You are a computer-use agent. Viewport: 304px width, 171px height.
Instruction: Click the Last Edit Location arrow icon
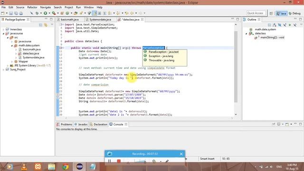127,13
